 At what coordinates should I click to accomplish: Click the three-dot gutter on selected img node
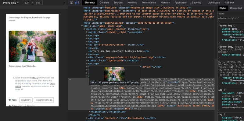tap(70, 79)
